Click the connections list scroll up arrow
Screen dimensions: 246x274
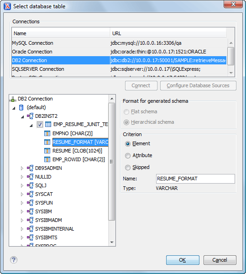coord(231,43)
